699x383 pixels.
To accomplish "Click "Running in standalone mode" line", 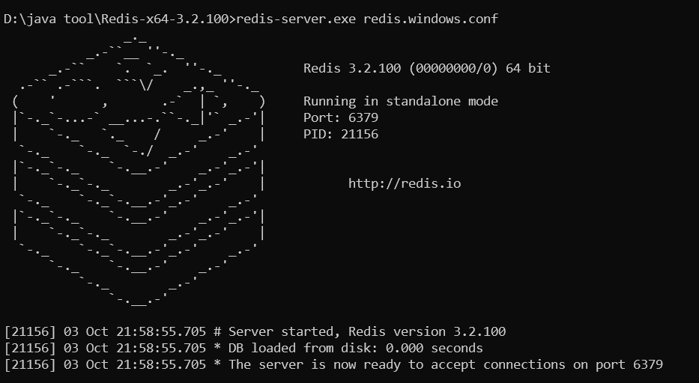I will point(401,101).
